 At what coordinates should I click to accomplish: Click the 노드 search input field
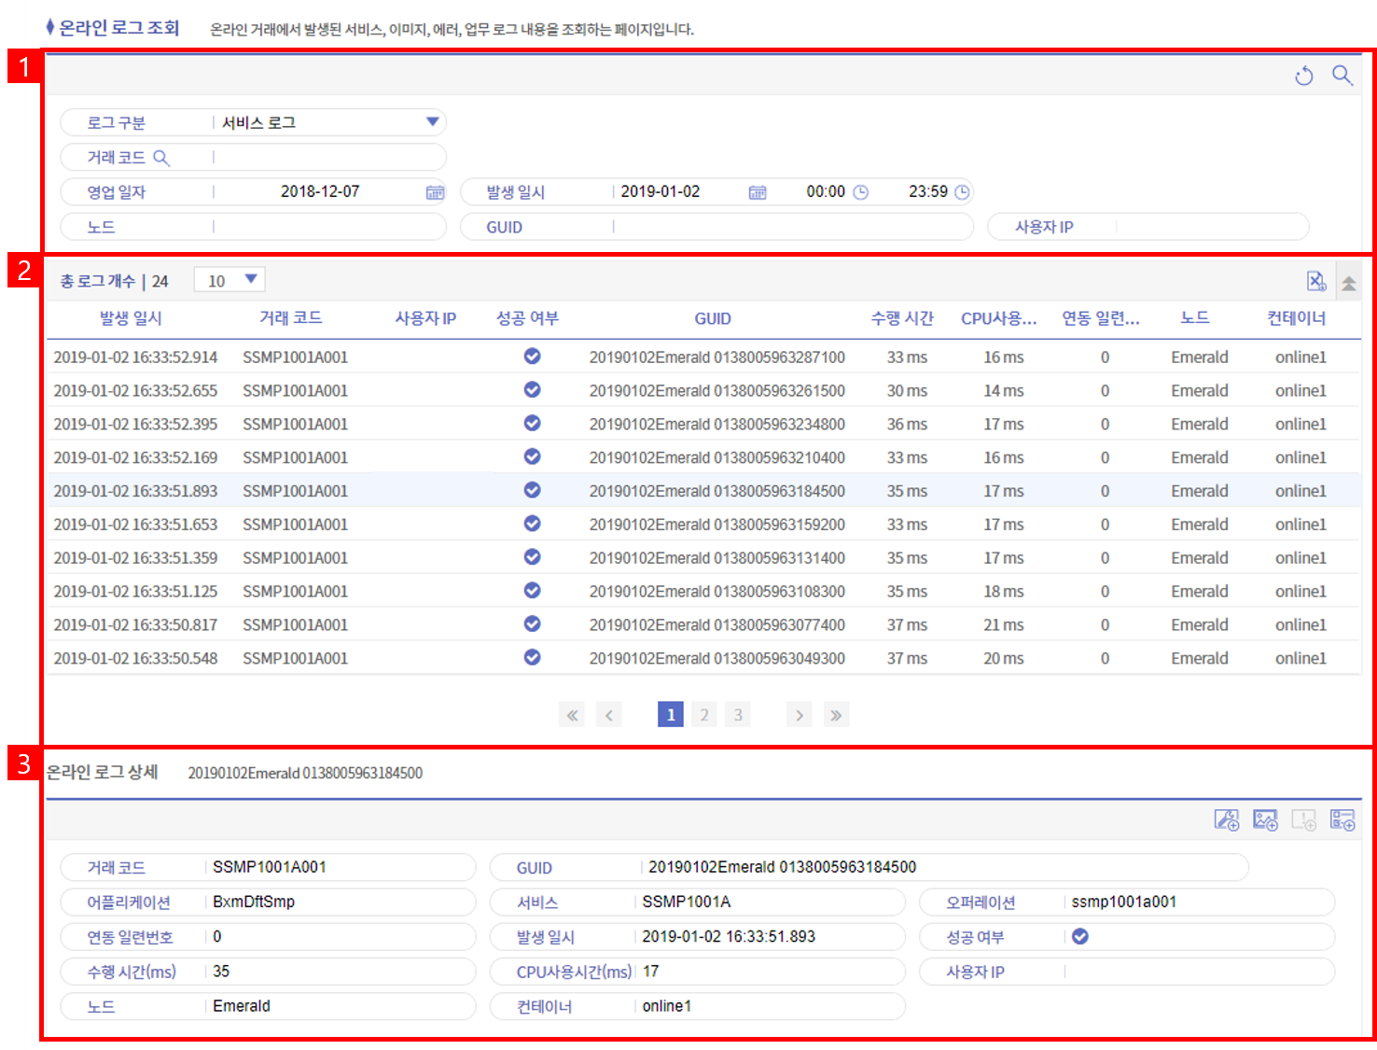[x=328, y=227]
